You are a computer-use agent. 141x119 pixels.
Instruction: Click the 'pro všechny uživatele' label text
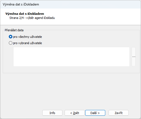click(x=27, y=37)
